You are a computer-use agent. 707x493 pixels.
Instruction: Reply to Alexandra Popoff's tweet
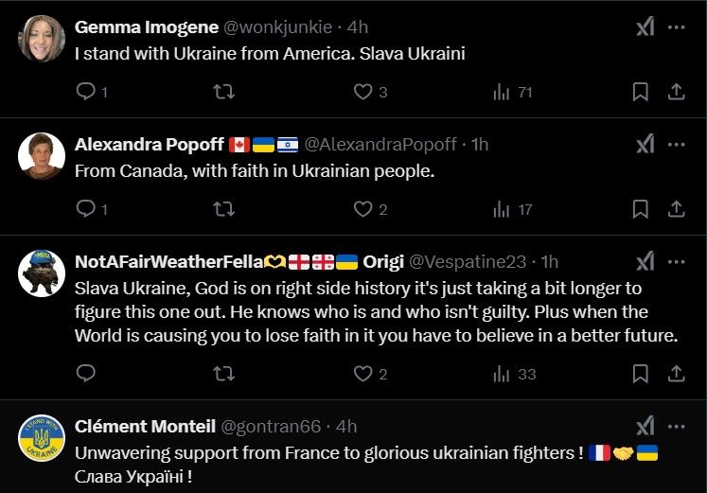tap(84, 209)
